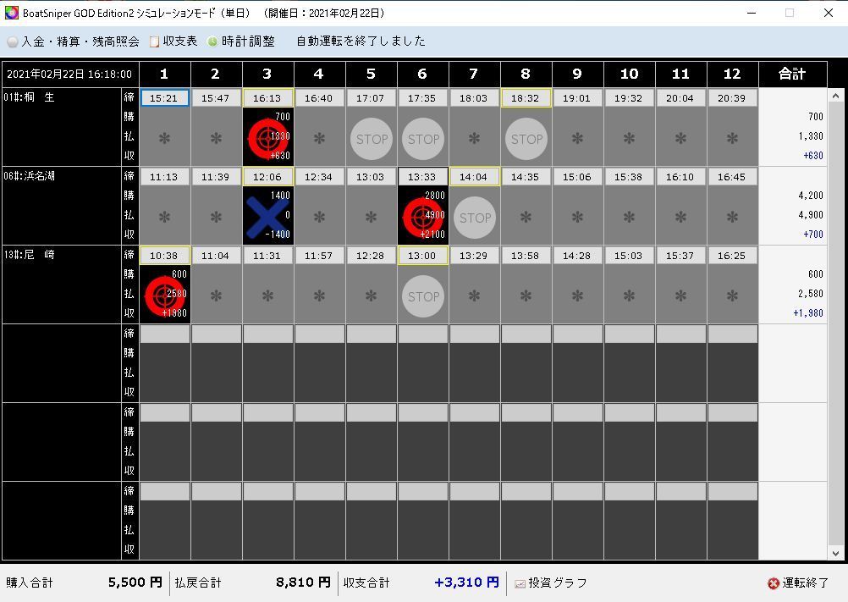Click STOP icon in 浜名湖 race 7
The image size is (848, 602).
[x=475, y=218]
